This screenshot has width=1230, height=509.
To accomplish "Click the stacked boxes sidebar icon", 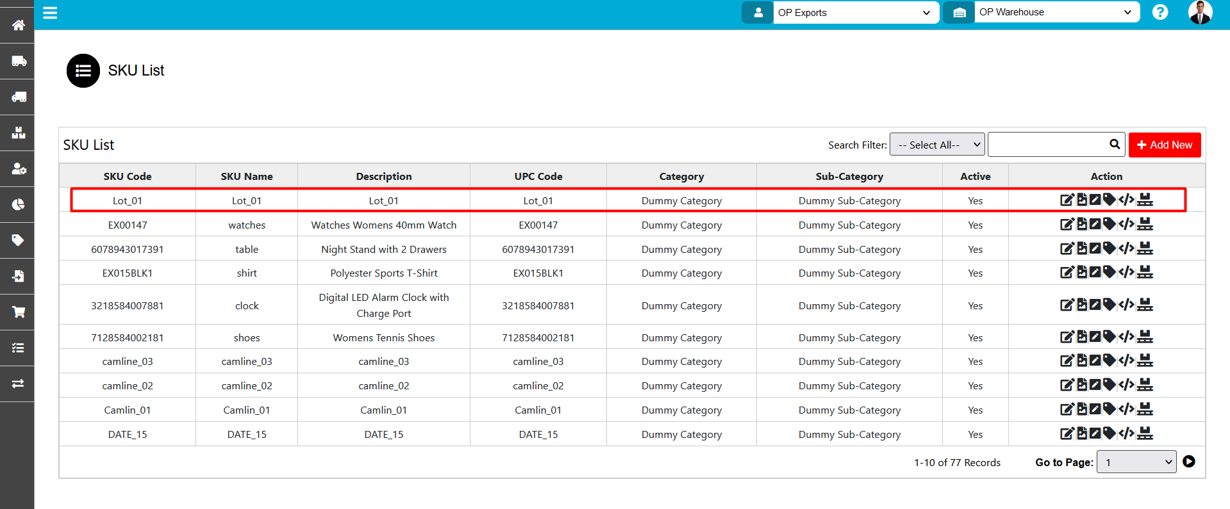I will tap(18, 133).
